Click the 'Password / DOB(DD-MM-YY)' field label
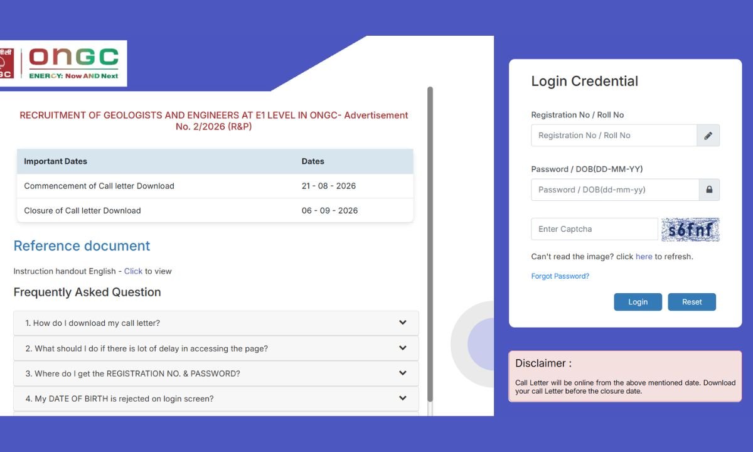Viewport: 753px width, 452px height. click(587, 169)
